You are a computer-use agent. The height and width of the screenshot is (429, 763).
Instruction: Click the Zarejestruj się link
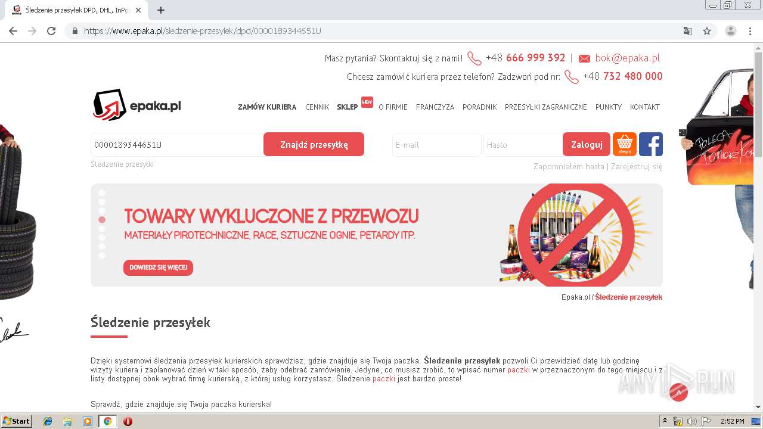click(637, 166)
